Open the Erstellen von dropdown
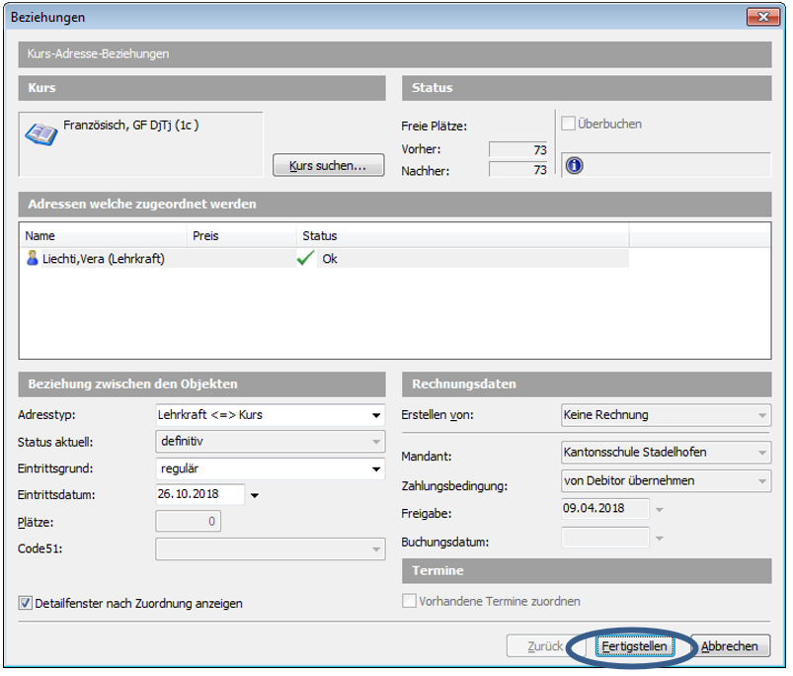 (x=761, y=415)
